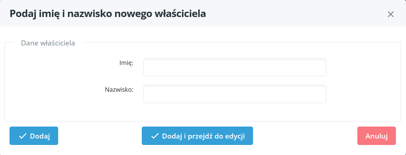
Task: Dismiss the new owner dialog with X
Action: (391, 14)
